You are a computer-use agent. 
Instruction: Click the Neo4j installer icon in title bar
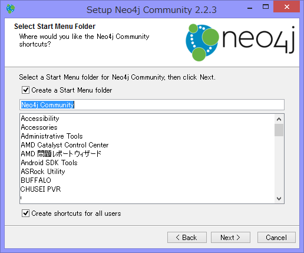click(11, 9)
